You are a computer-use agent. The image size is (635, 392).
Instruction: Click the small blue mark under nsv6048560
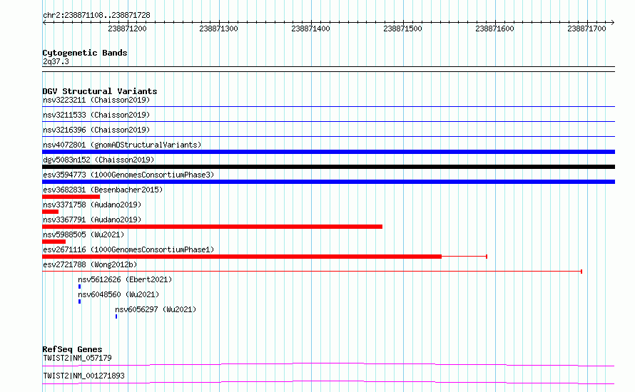(x=79, y=301)
